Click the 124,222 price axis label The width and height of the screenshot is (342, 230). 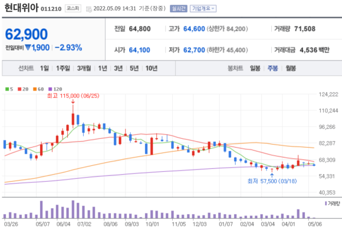pyautogui.click(x=328, y=95)
